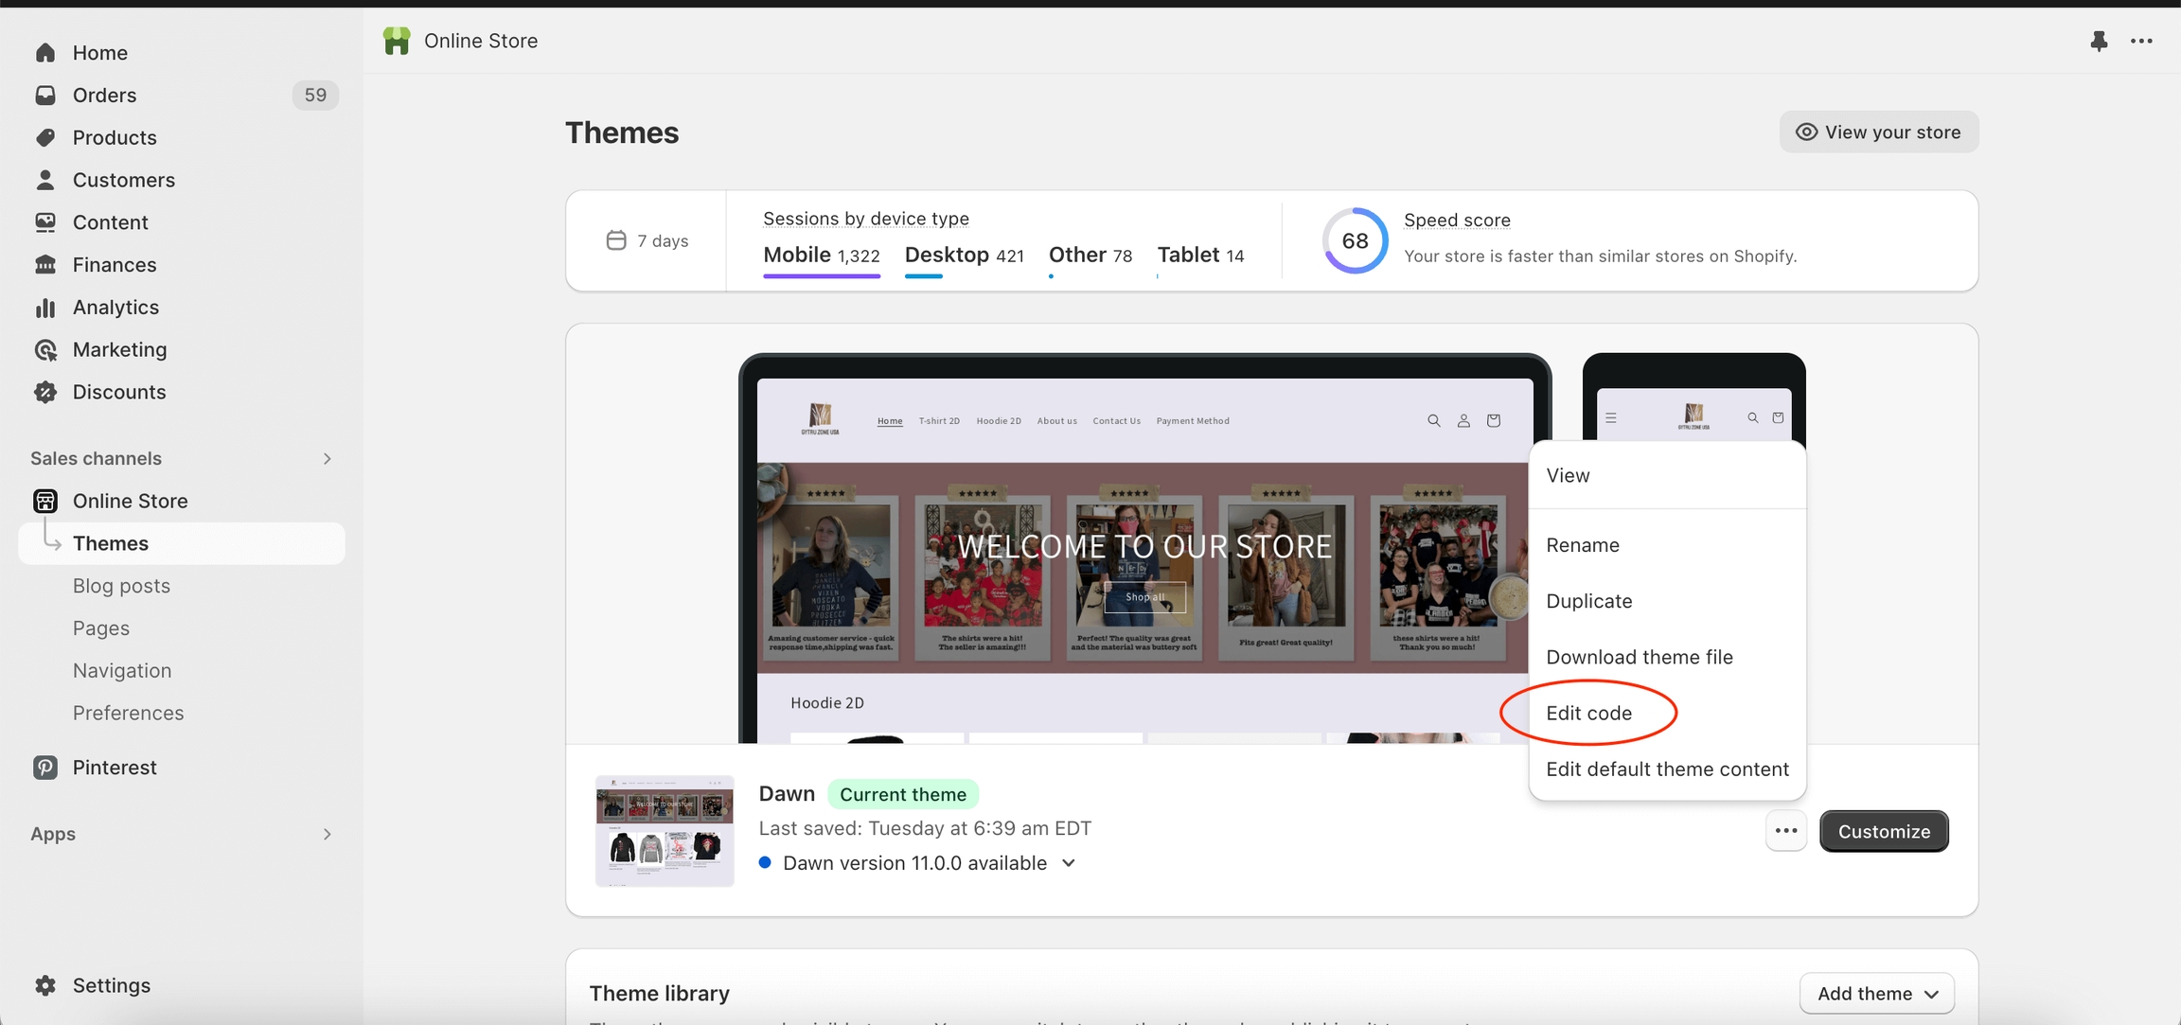Click the Products tag icon
Image resolution: width=2181 pixels, height=1025 pixels.
click(x=45, y=138)
